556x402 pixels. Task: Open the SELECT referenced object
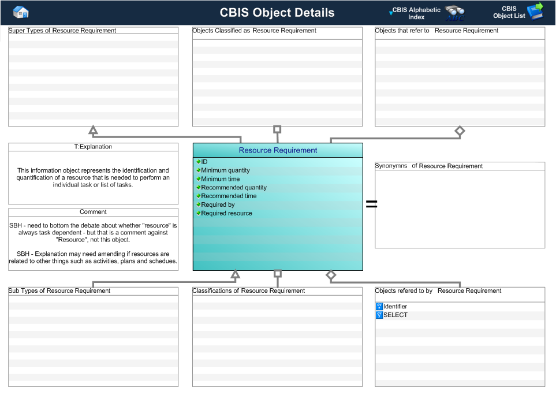click(395, 315)
